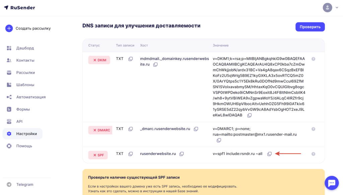Open the user avatar menu
The height and width of the screenshot is (195, 343).
pos(328,8)
